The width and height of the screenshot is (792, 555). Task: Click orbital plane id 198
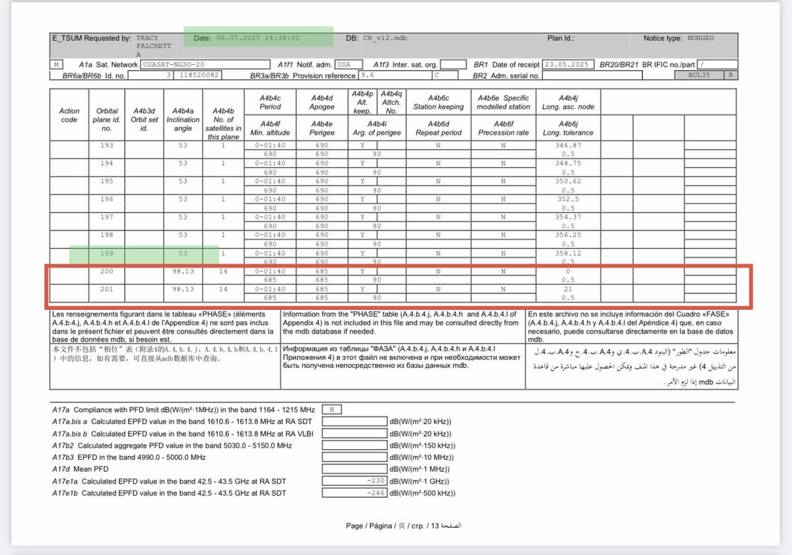tap(106, 235)
